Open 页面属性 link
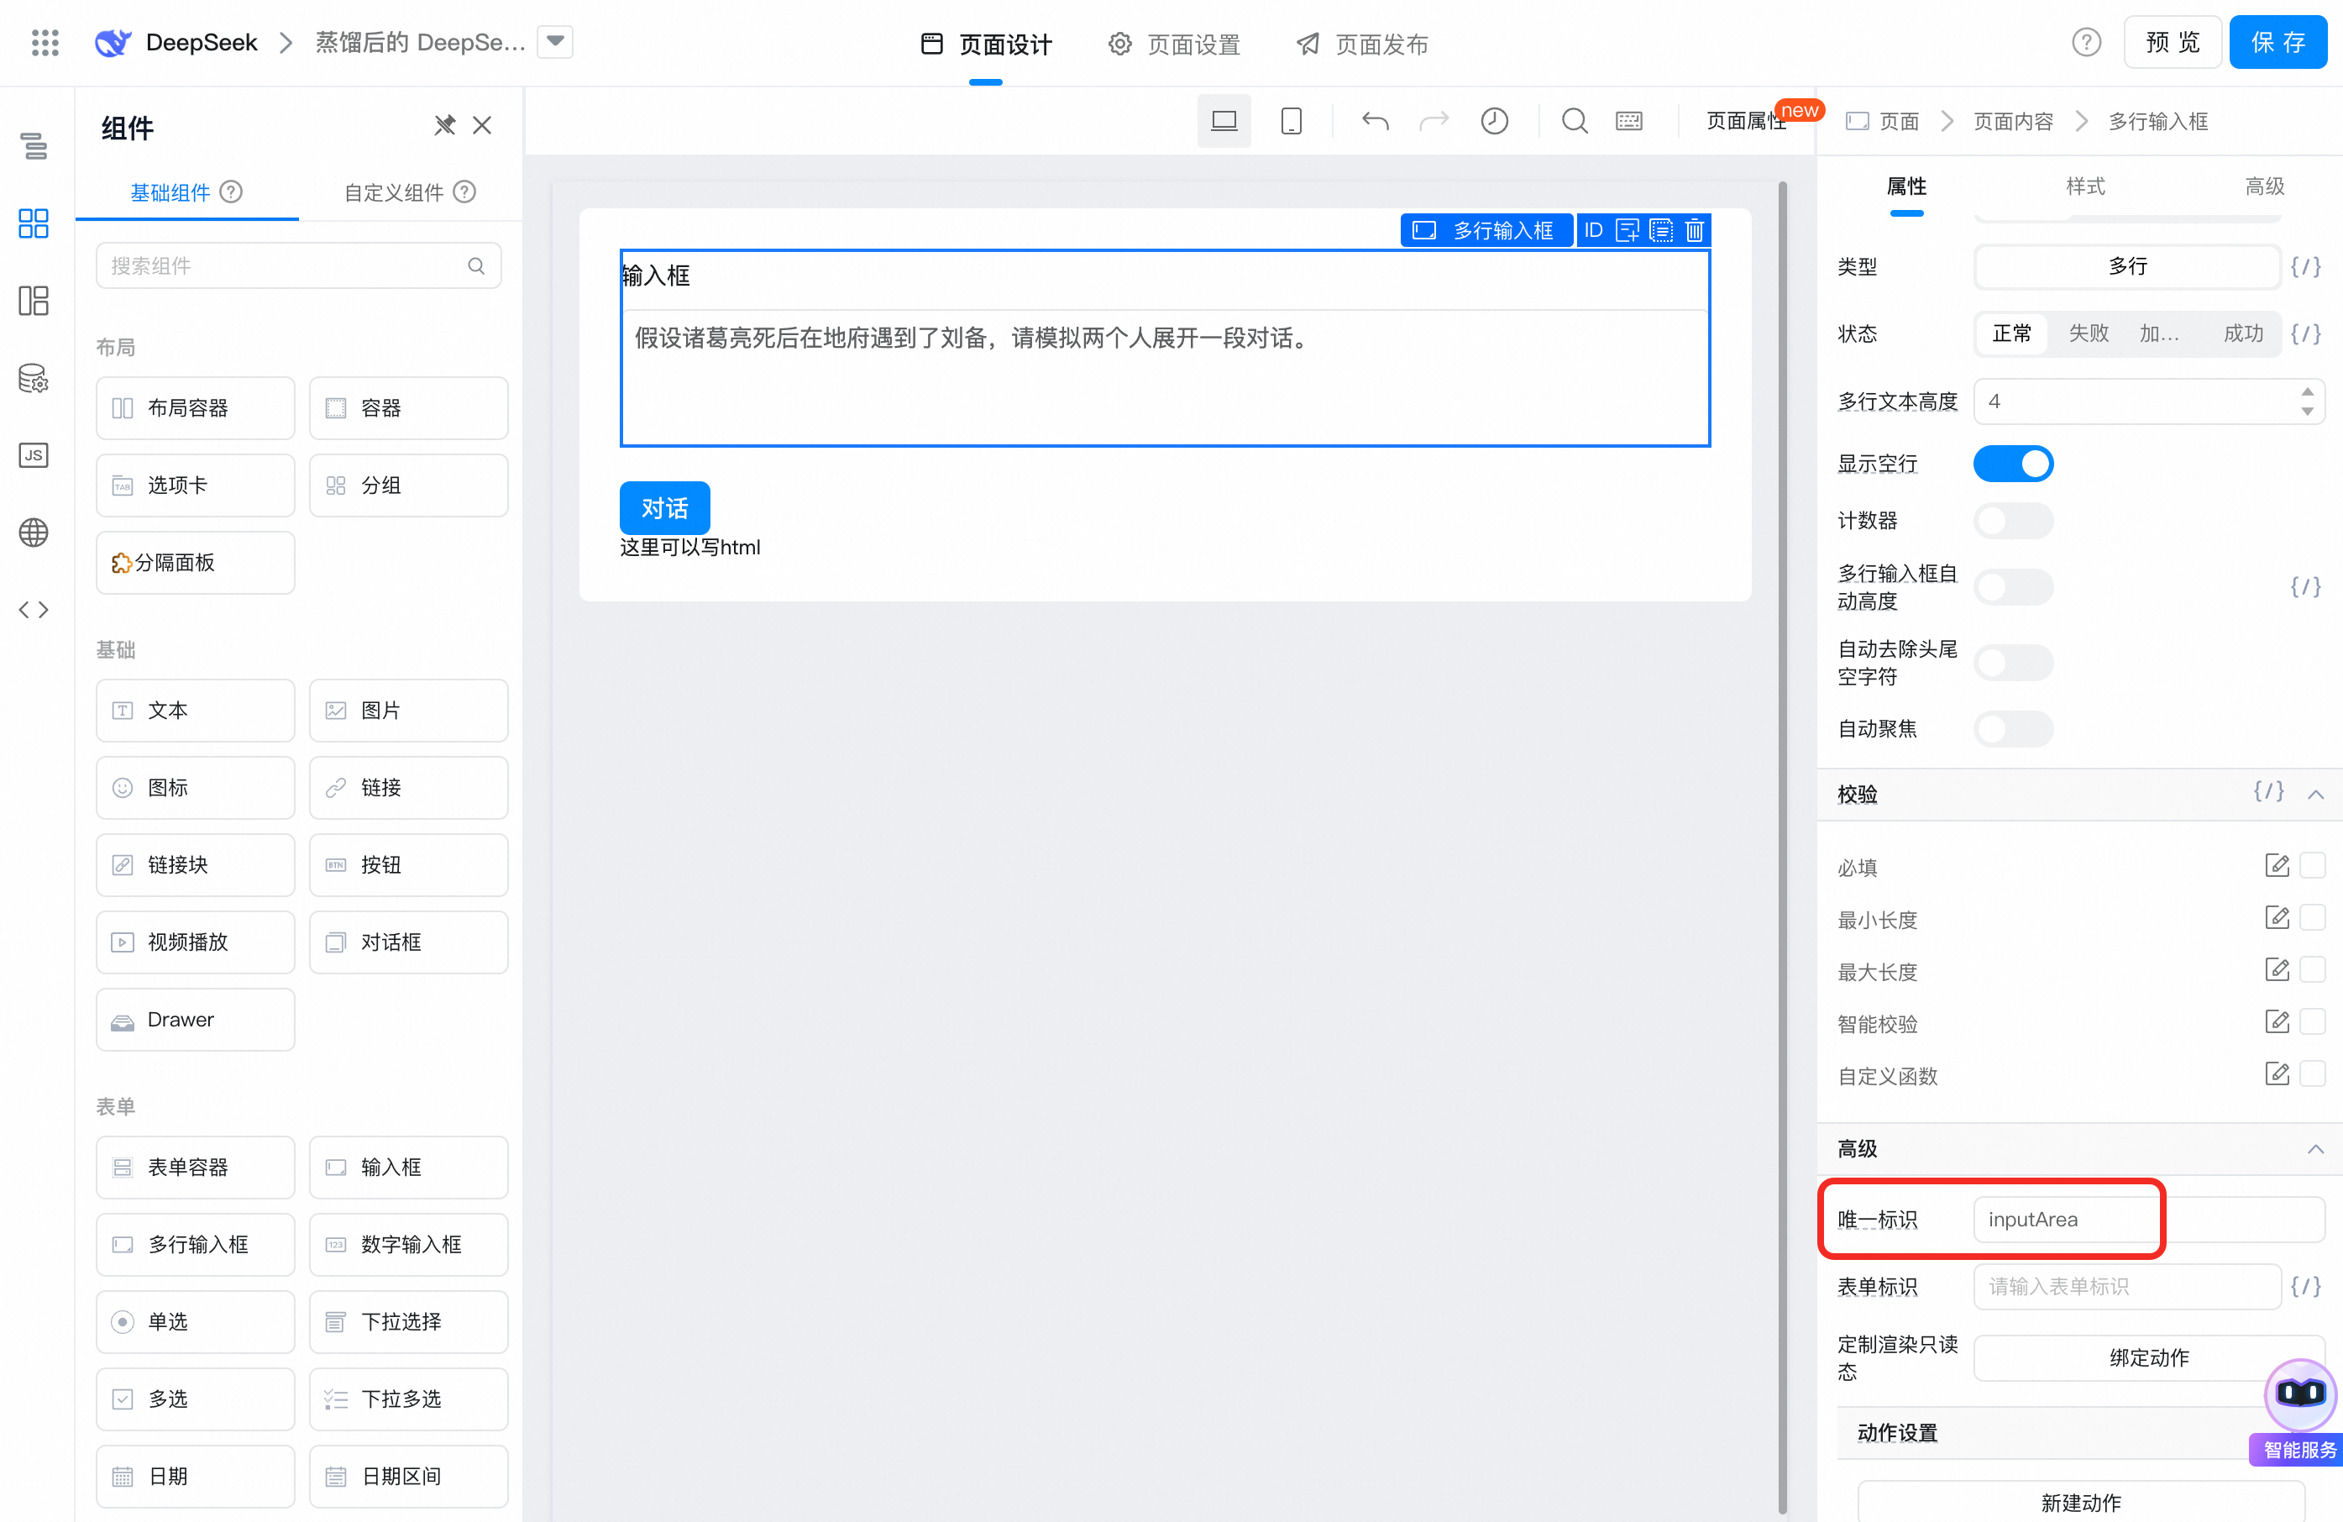The height and width of the screenshot is (1522, 2343). click(x=1745, y=121)
